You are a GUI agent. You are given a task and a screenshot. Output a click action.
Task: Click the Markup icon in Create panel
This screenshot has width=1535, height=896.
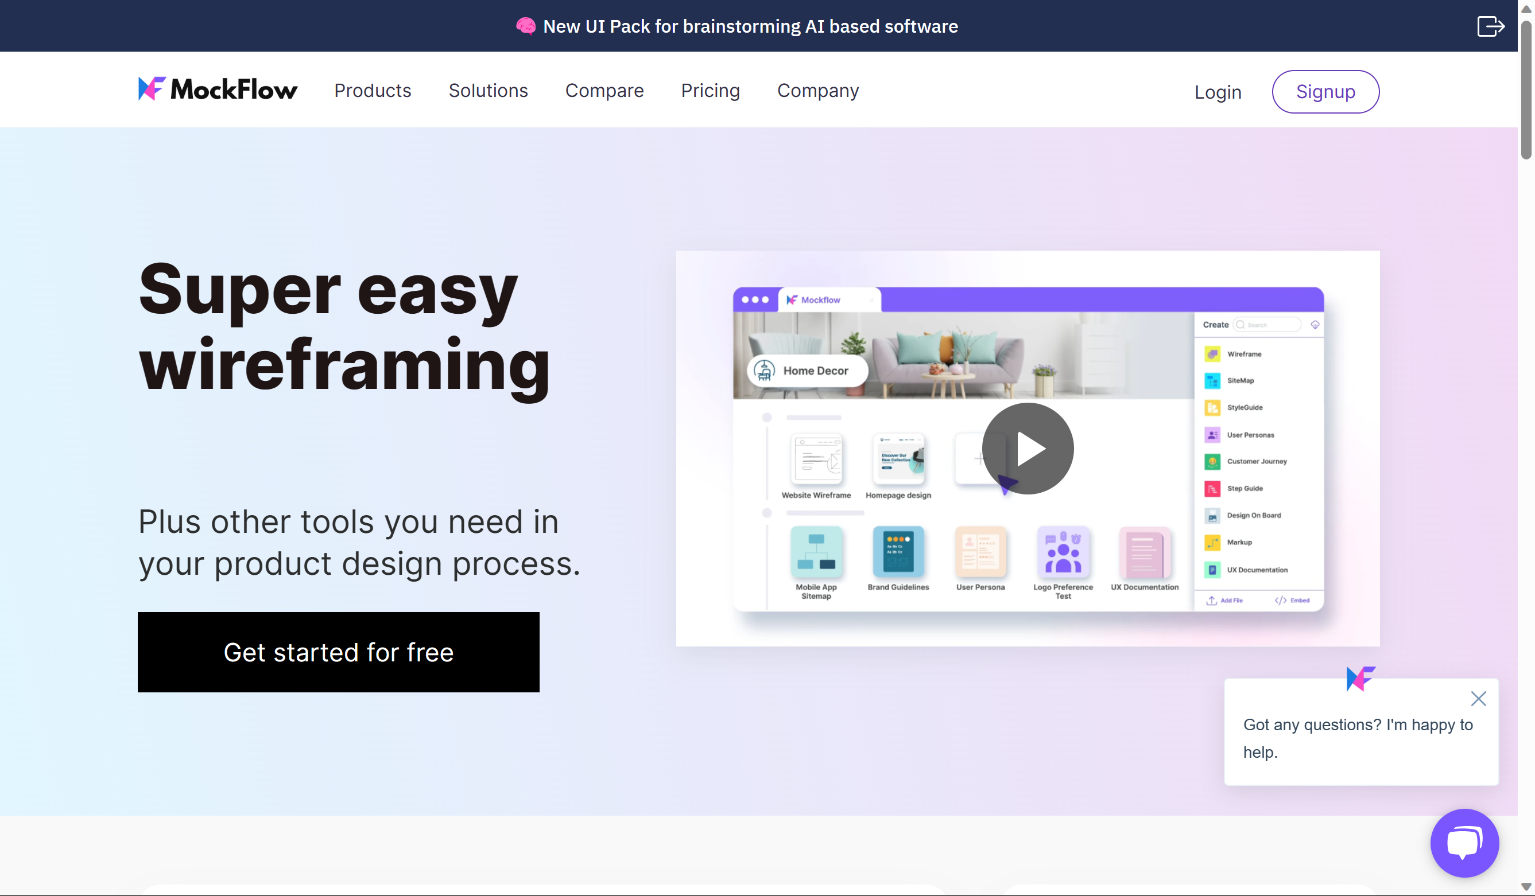click(x=1212, y=542)
